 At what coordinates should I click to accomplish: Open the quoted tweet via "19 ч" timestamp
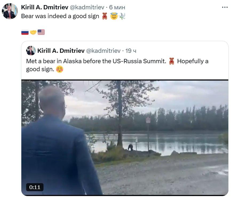click(131, 51)
